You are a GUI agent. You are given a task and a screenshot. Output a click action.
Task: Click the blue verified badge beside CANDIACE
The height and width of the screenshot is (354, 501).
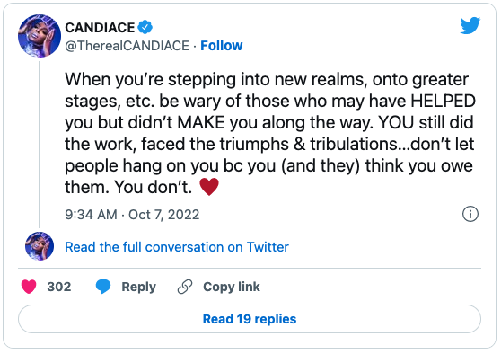145,28
